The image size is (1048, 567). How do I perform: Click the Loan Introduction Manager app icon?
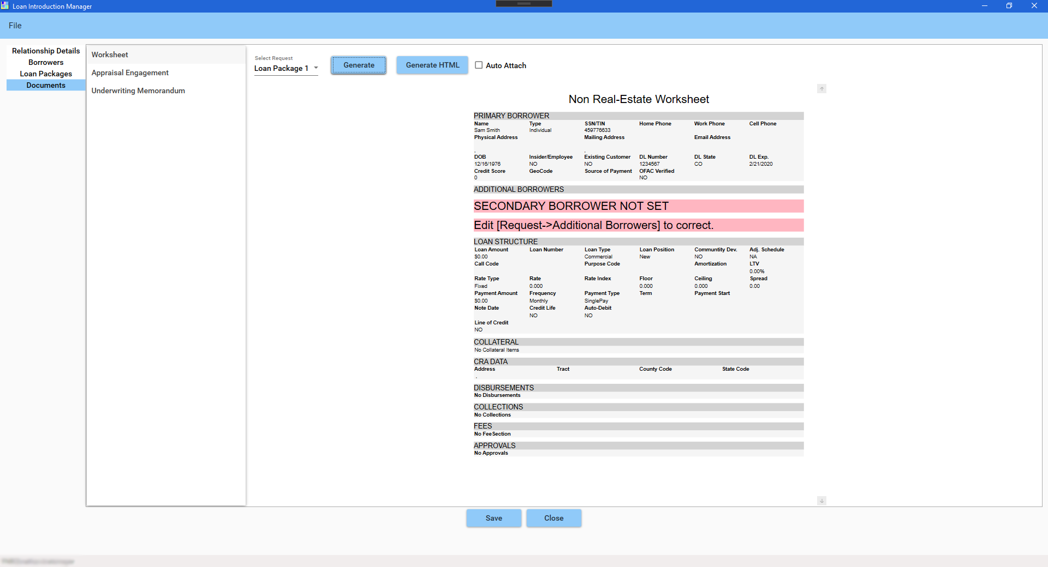[x=5, y=6]
